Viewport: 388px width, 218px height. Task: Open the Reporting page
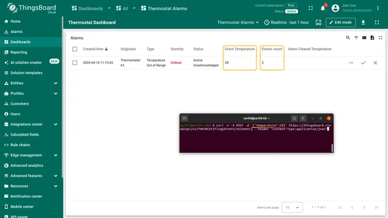tap(31, 52)
